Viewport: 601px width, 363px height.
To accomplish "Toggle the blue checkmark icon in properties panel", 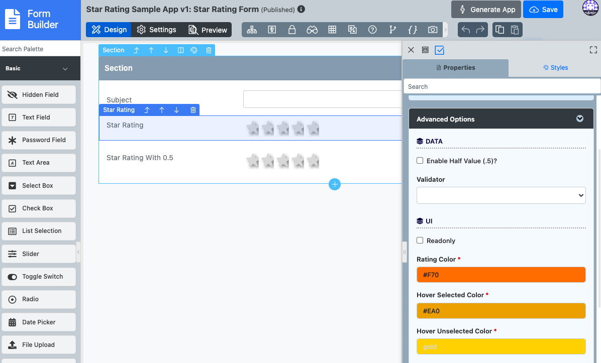I will pos(440,50).
